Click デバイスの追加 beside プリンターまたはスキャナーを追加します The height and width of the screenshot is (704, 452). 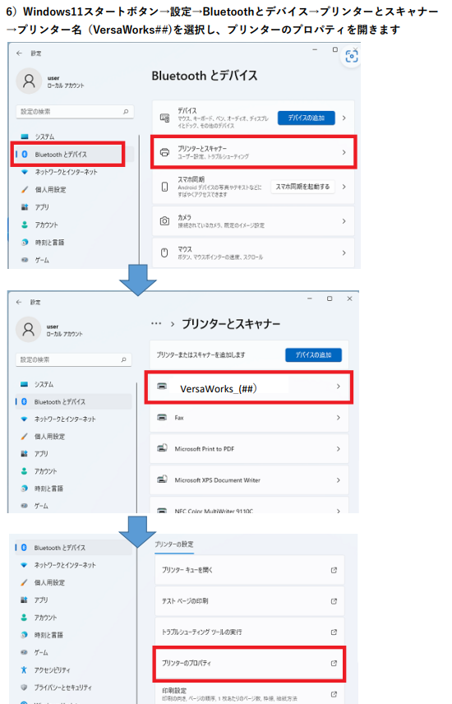[313, 354]
